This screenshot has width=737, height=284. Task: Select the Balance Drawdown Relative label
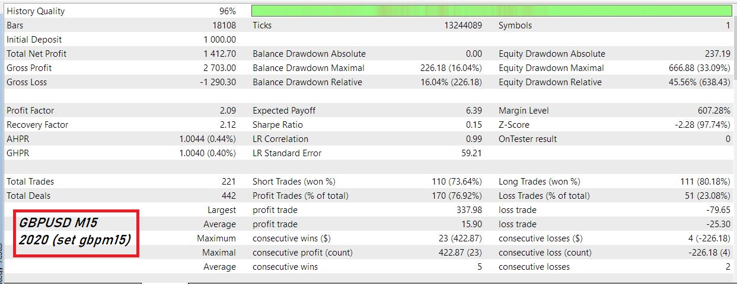[x=307, y=82]
